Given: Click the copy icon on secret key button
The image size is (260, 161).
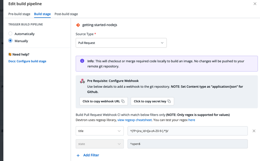Looking at the screenshot, I should (169, 101).
